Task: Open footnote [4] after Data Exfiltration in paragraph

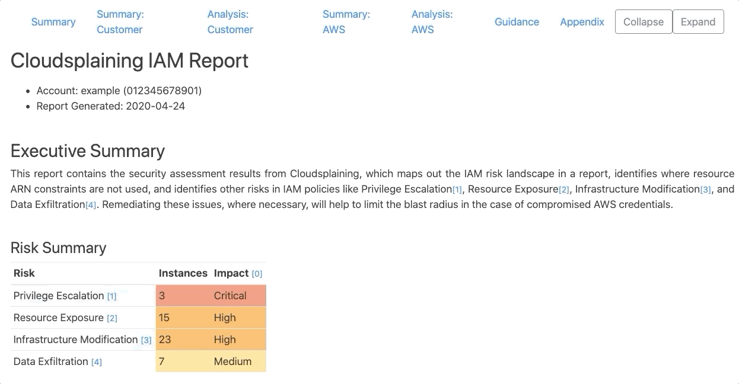Action: [91, 205]
